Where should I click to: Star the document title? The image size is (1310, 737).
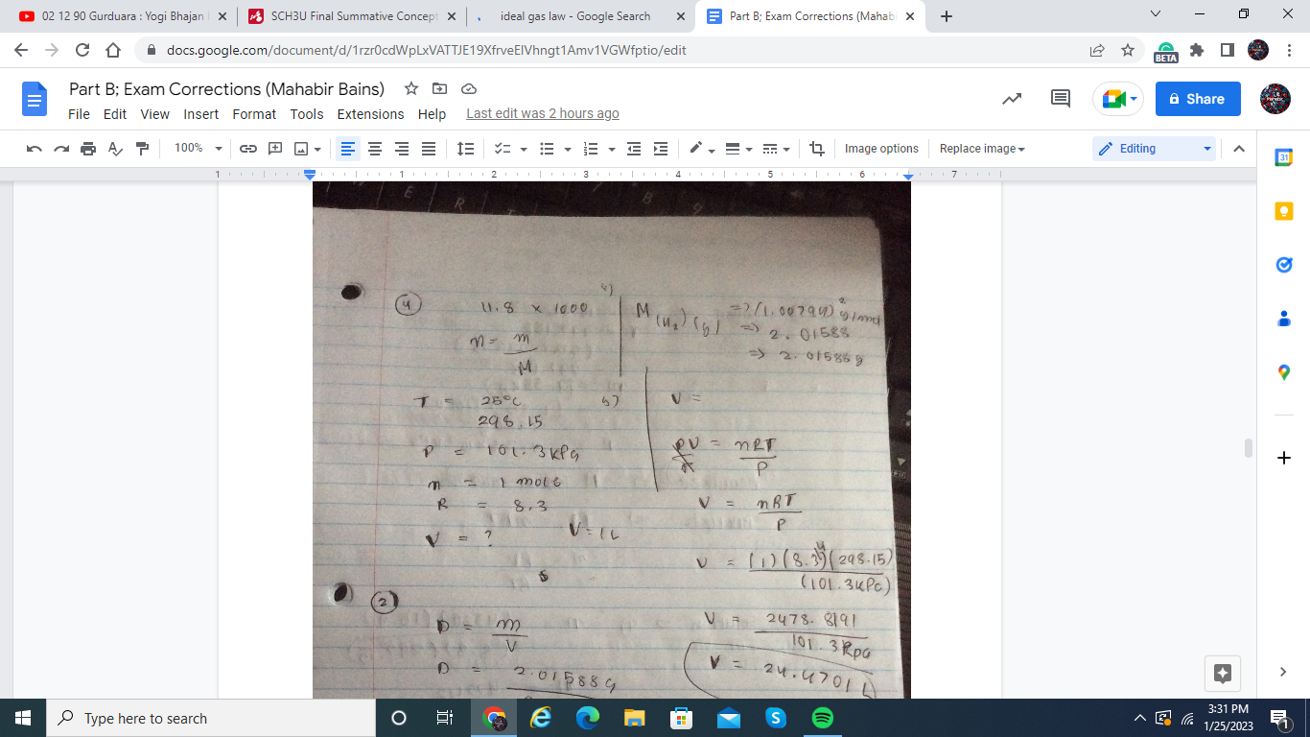coord(411,89)
